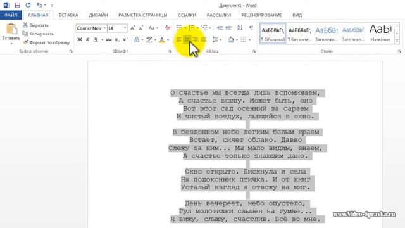405x228 pixels.
Task: Open Font dialog launcher in Шрифт group
Action: (170, 51)
